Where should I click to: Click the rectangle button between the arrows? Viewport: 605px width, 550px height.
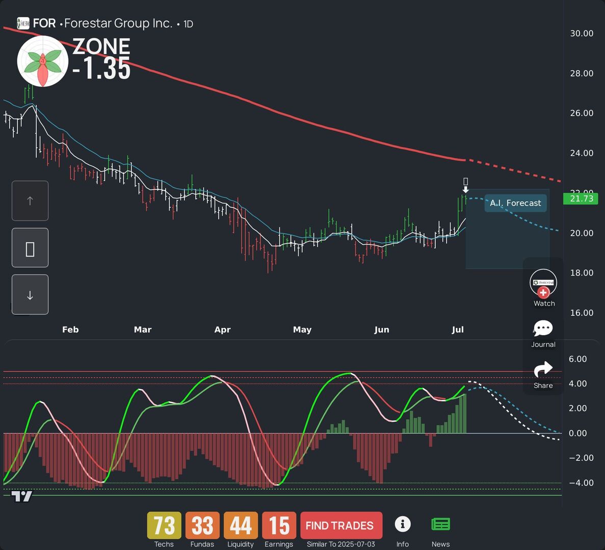(30, 248)
